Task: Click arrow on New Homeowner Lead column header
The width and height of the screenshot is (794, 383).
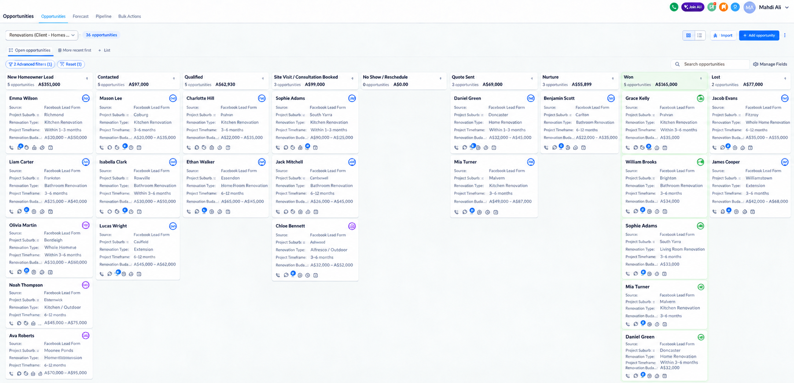Action: pos(87,79)
